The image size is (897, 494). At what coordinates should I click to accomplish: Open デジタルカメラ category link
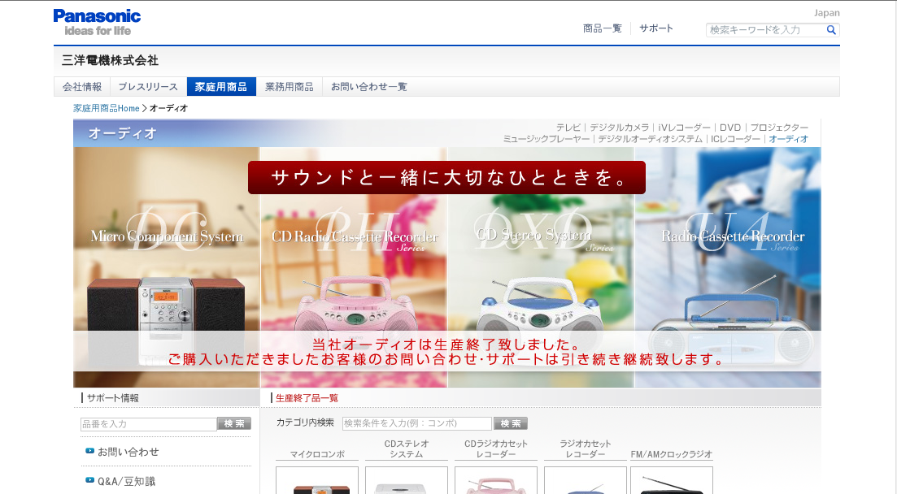click(x=620, y=128)
